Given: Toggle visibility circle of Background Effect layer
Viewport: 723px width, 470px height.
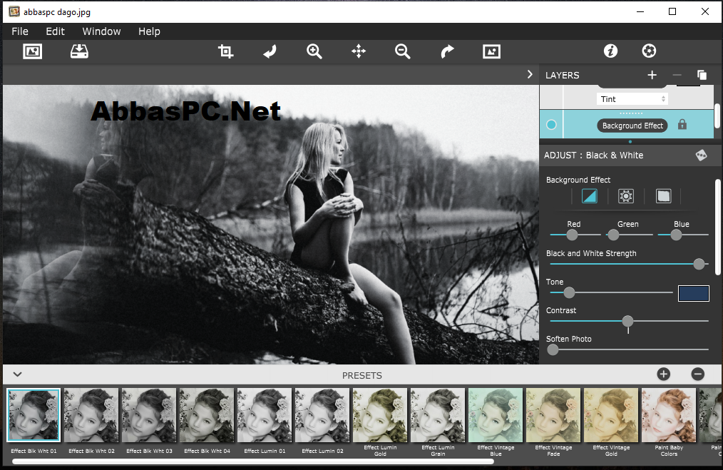Looking at the screenshot, I should pyautogui.click(x=551, y=125).
